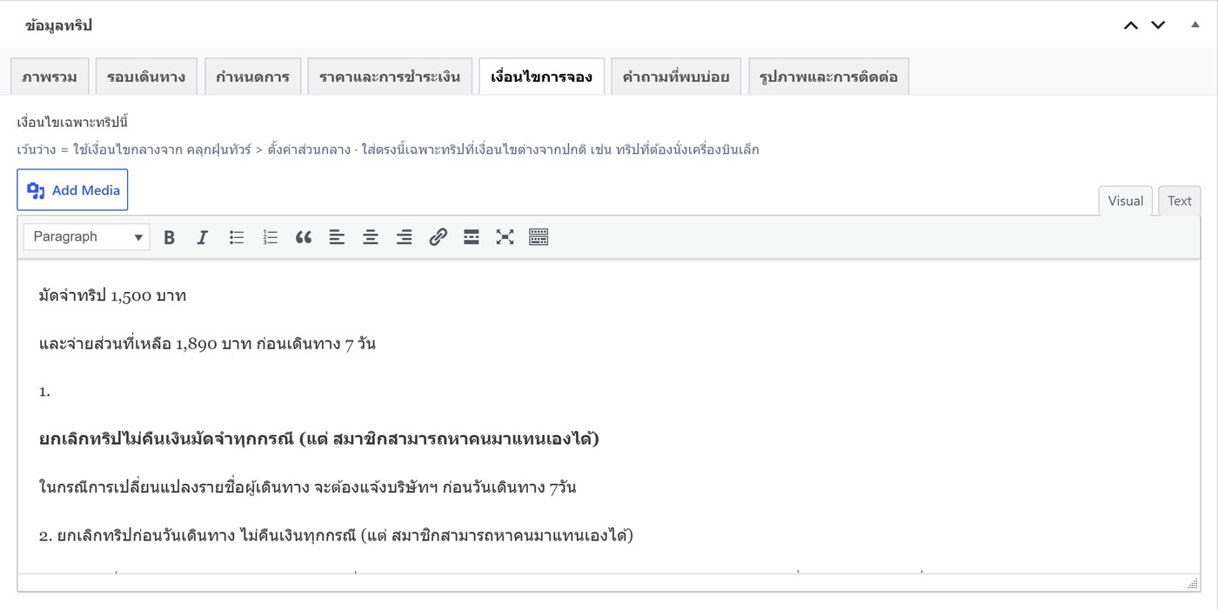Click the bold ยกเลิกทริปไม่คืนเงินมัดจำทุกกรณี line
The height and width of the screenshot is (609, 1218).
(319, 439)
